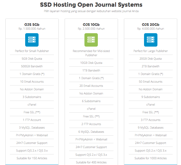
Task: Click 'No Addon Domain' in OJS 10Gb
Action: click(91, 94)
